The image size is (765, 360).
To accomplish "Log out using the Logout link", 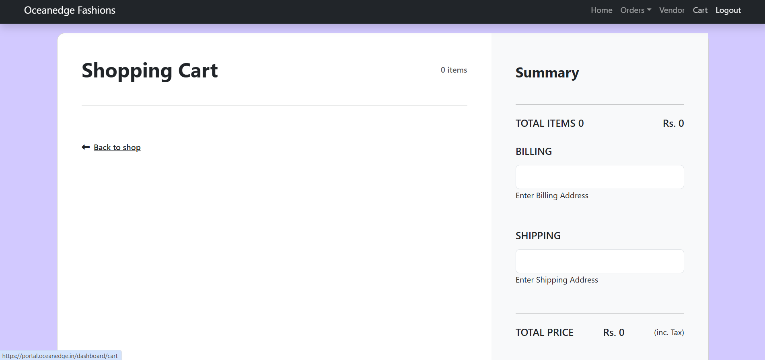I will click(728, 10).
